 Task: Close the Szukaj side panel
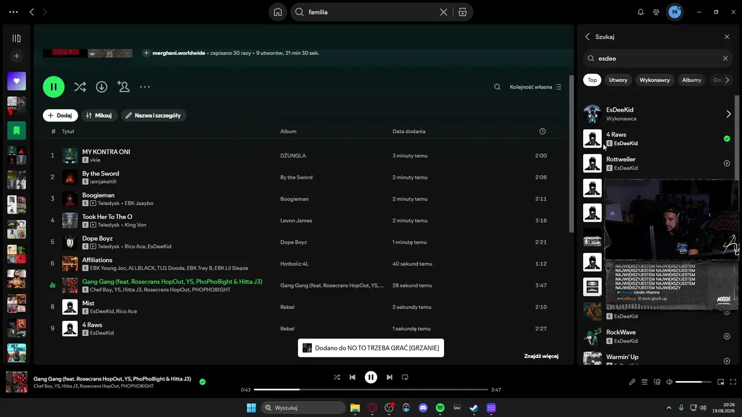point(727,36)
